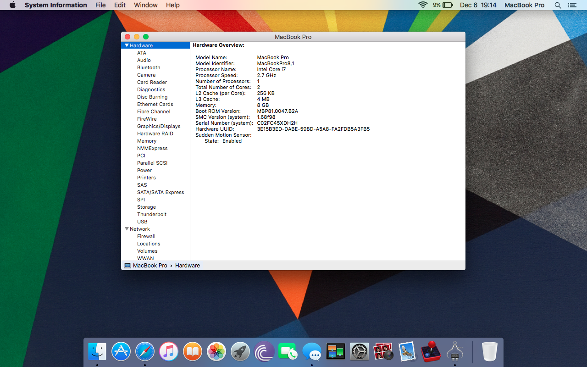Select Printers in the sidebar

tap(146, 178)
